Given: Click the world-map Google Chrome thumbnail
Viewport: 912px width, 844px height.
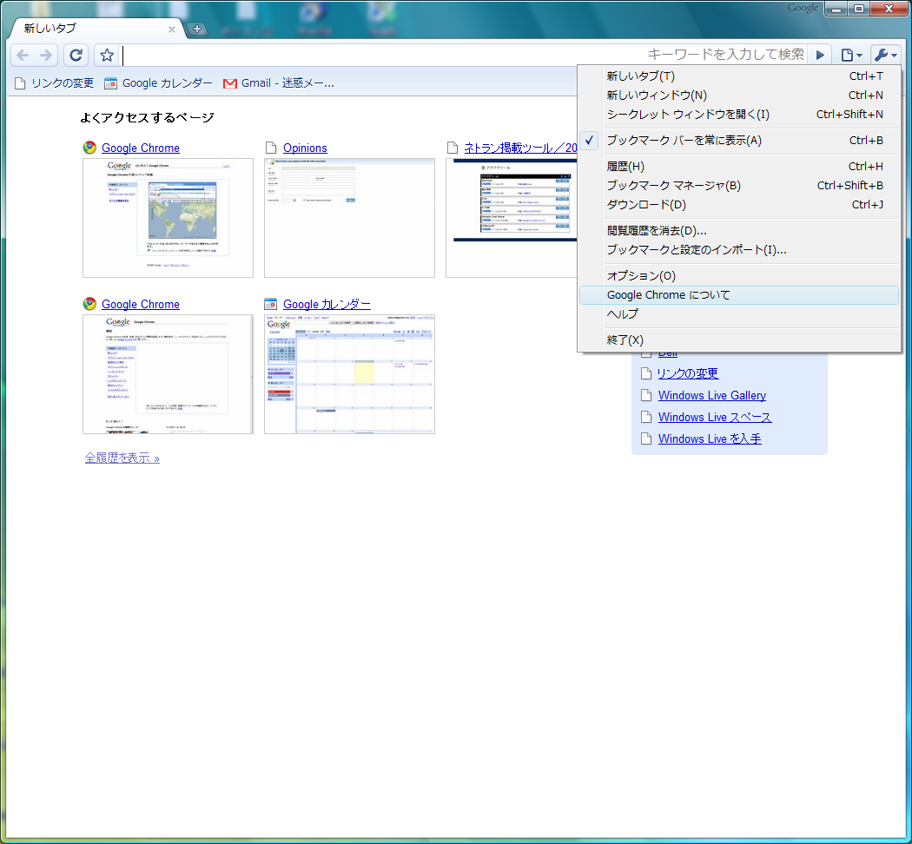Looking at the screenshot, I should 169,218.
